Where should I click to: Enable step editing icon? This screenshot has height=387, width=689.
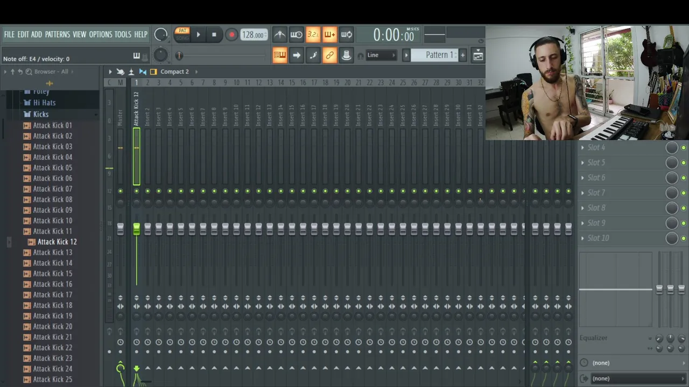coord(313,55)
